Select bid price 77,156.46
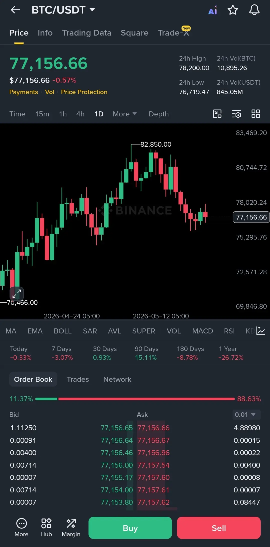The width and height of the screenshot is (270, 547). click(x=116, y=453)
